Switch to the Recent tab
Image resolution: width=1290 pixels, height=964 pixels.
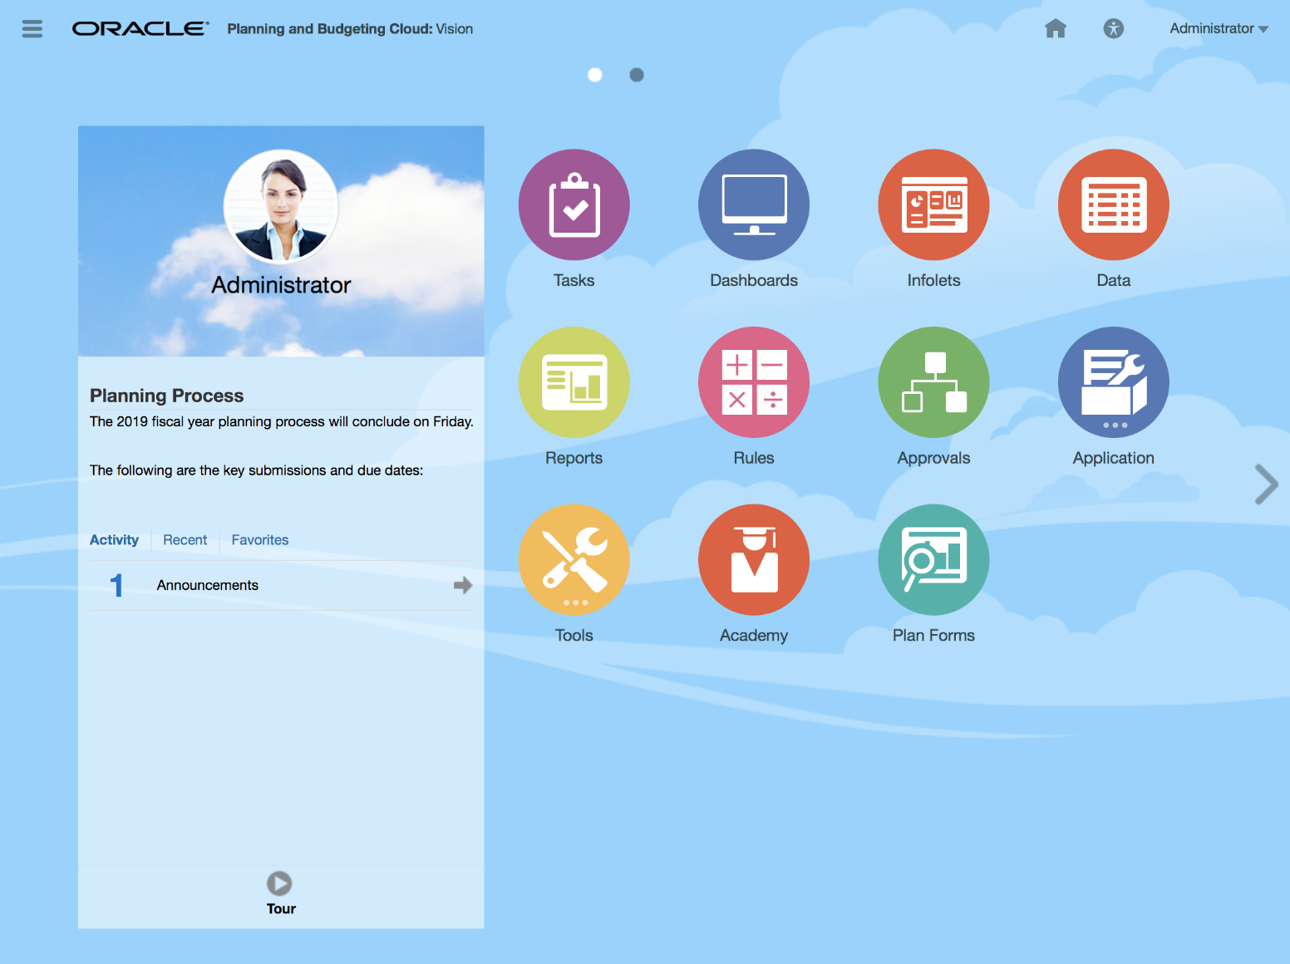point(185,540)
